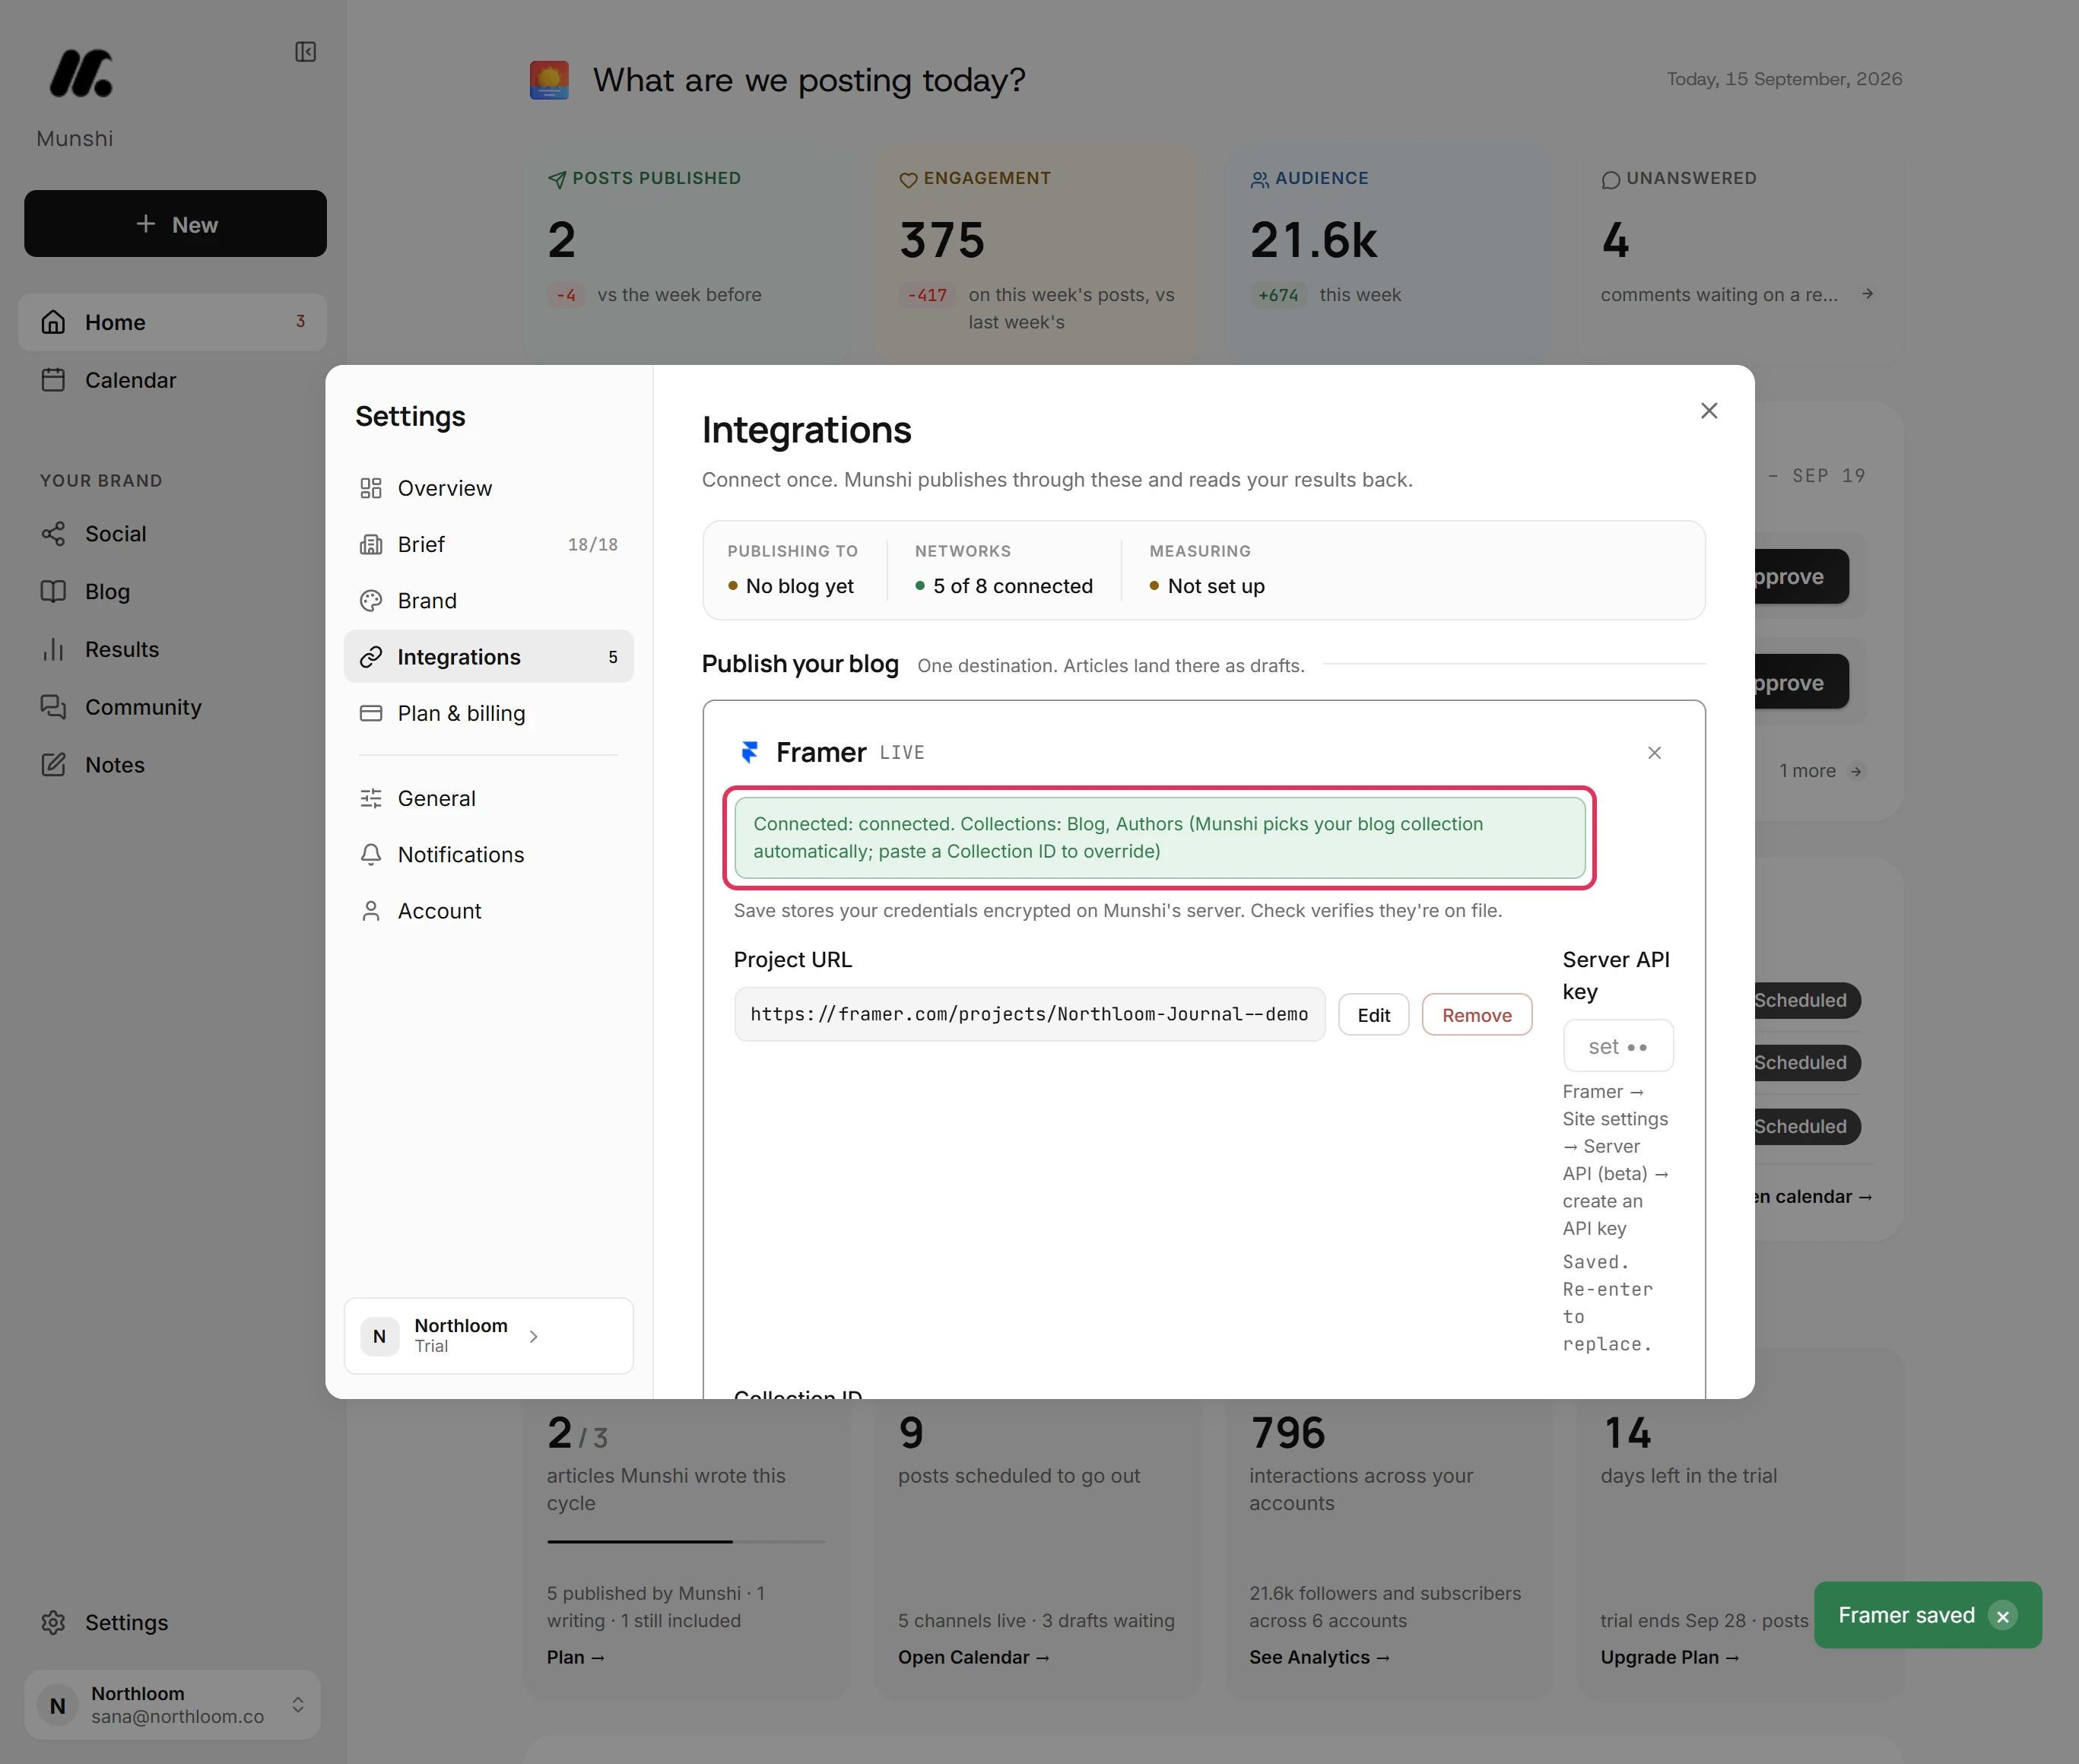Click the Brief 18/18 counter
2079x1764 pixels.
pos(593,544)
